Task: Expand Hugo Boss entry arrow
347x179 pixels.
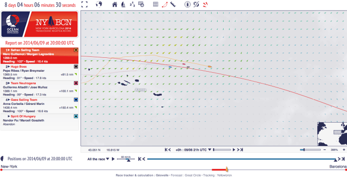Action: pos(9,67)
